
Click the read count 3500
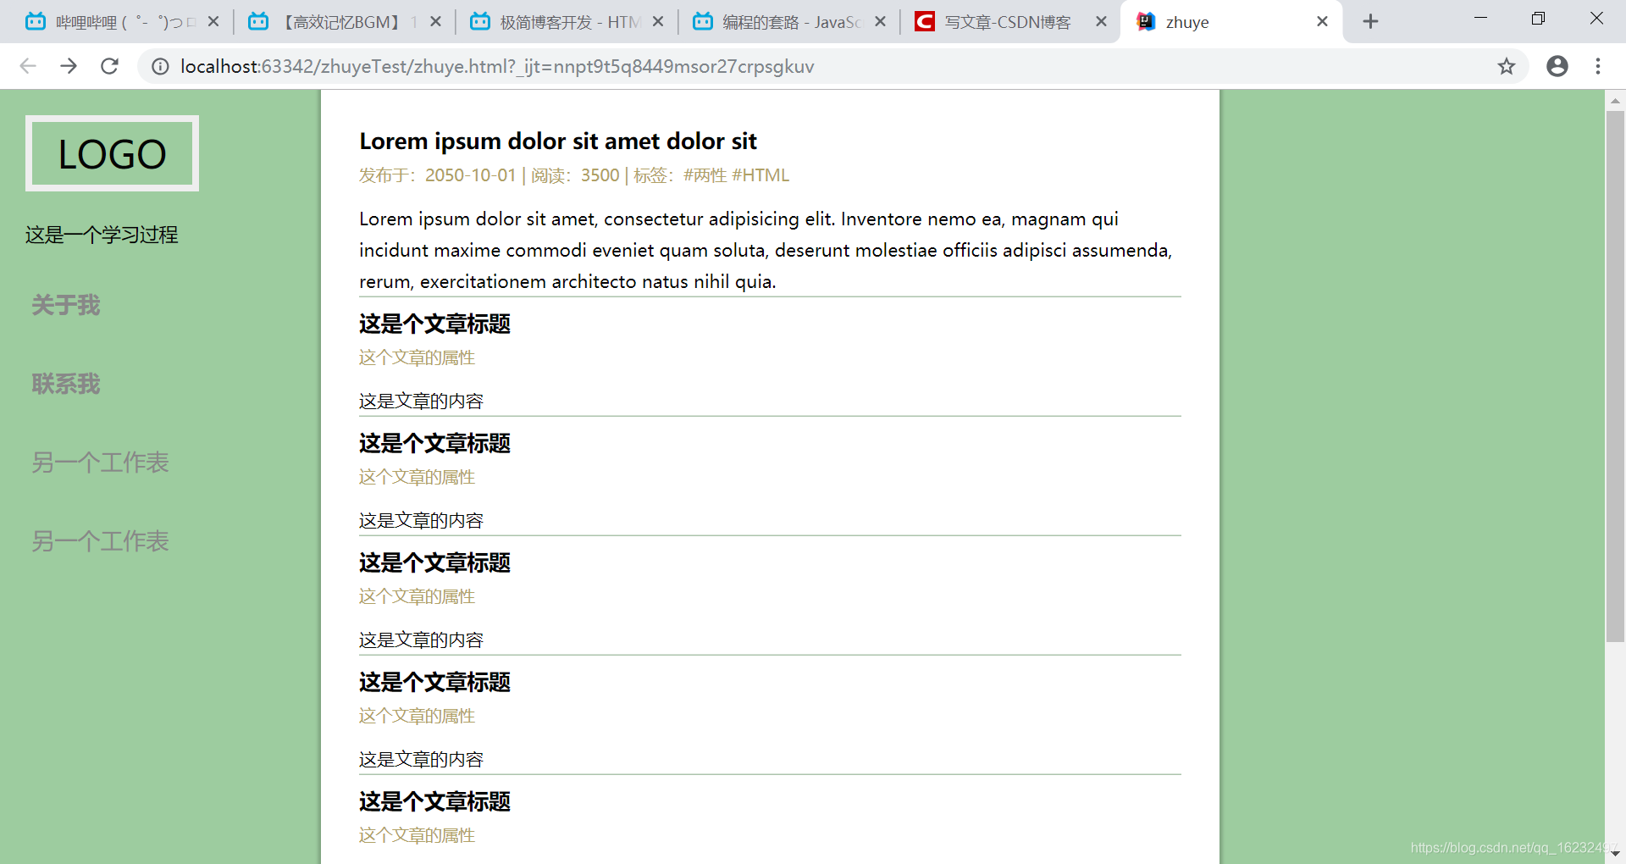(x=600, y=175)
